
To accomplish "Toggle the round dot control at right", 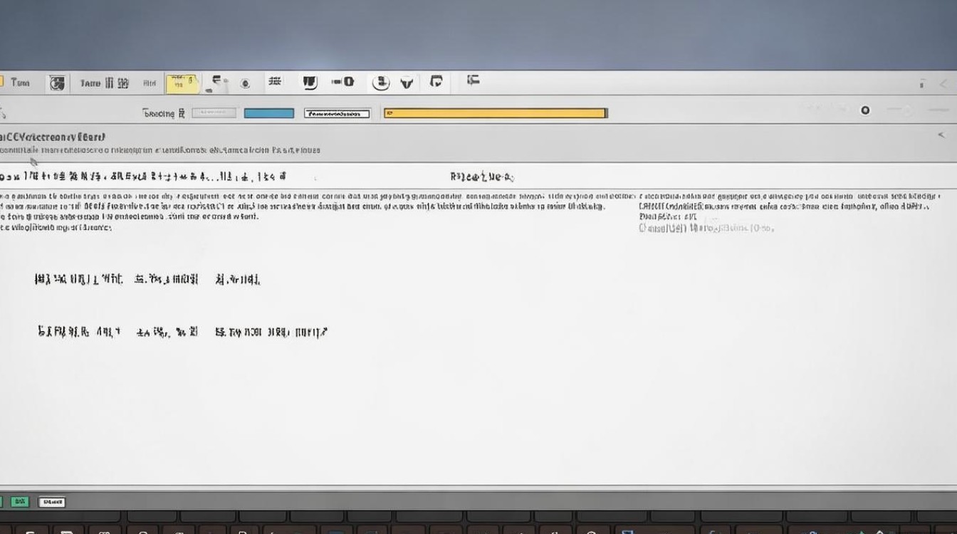I will click(x=865, y=110).
